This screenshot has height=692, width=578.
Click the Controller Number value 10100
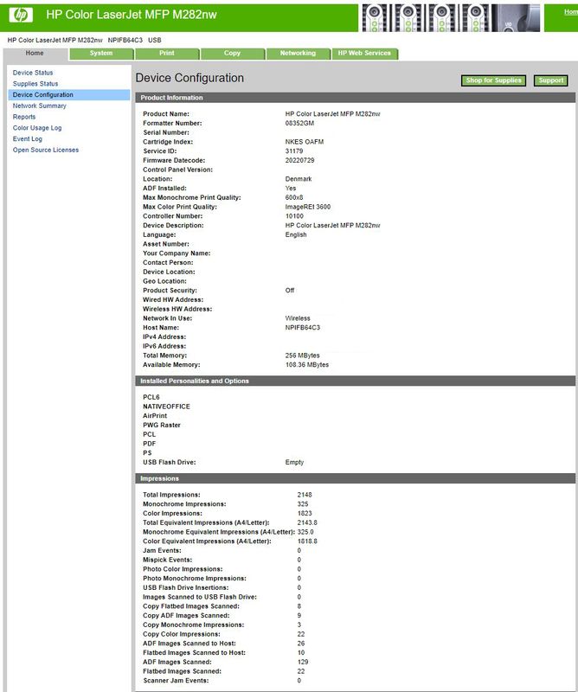coord(294,215)
